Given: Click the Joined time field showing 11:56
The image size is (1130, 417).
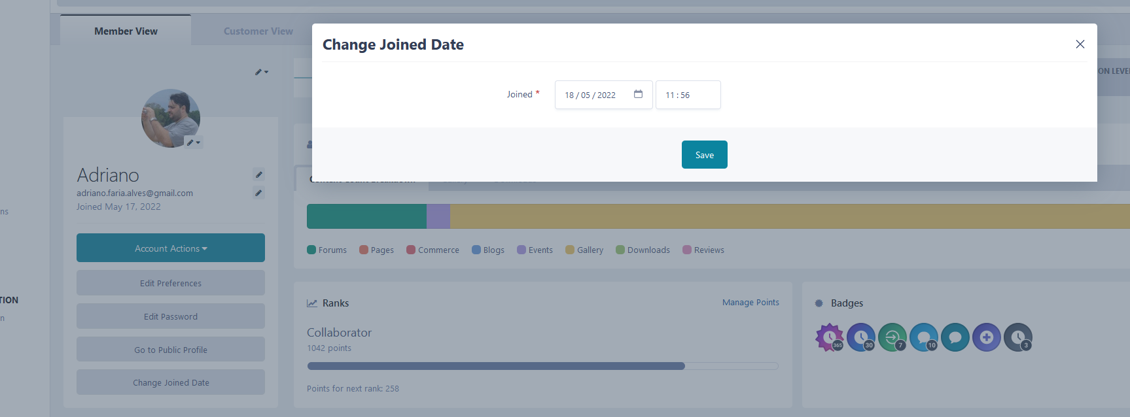Looking at the screenshot, I should coord(688,95).
